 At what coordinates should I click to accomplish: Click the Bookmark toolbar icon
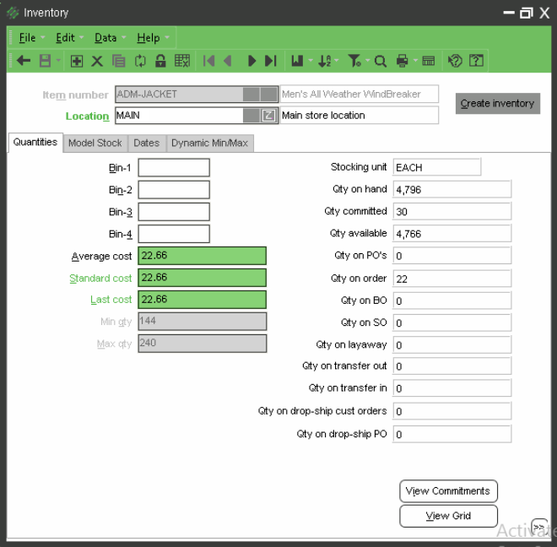297,61
